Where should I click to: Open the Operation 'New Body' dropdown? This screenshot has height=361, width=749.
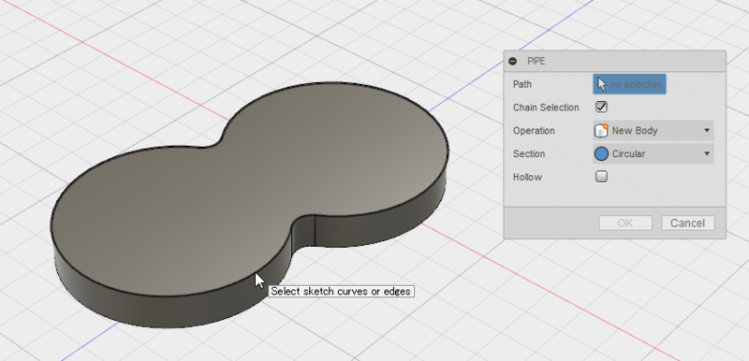coord(653,131)
